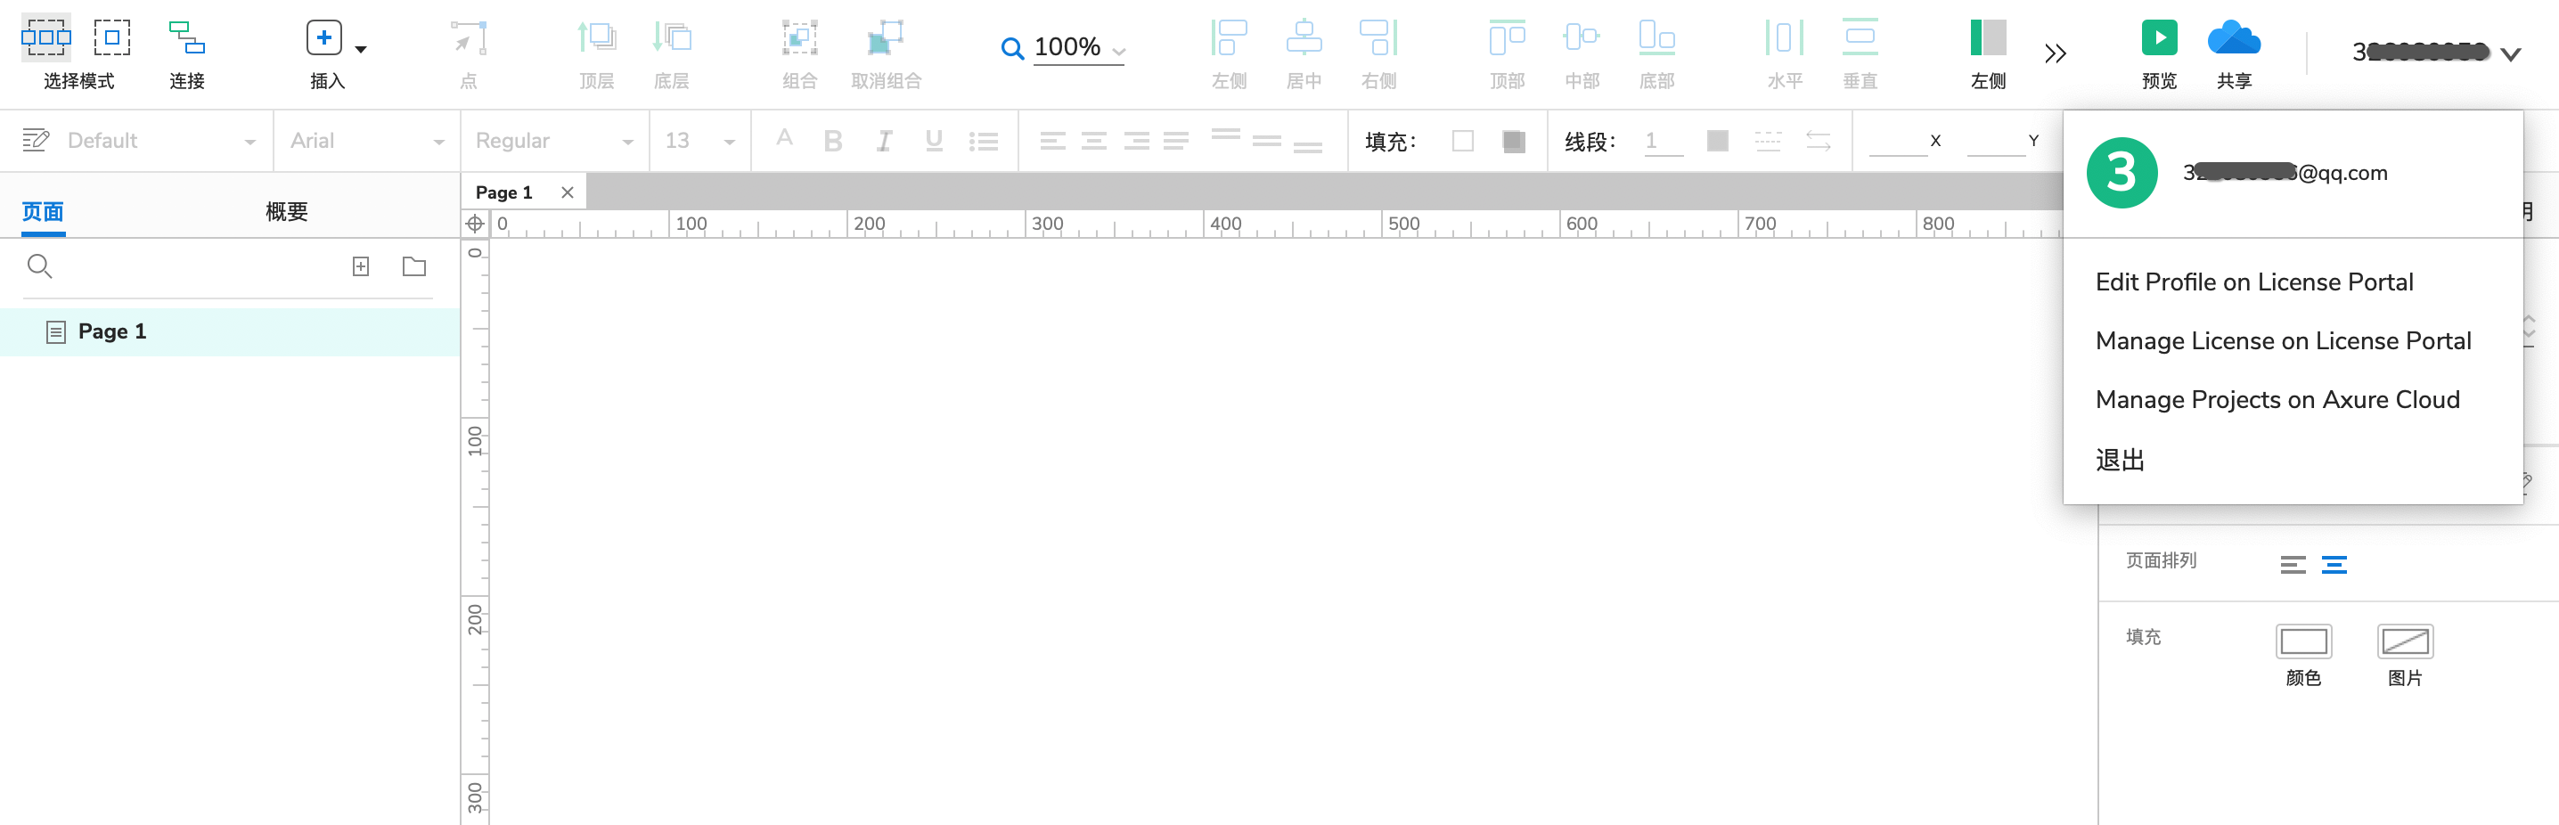Distribute horizontally with 水平 icon
The image size is (2559, 825).
click(1784, 37)
